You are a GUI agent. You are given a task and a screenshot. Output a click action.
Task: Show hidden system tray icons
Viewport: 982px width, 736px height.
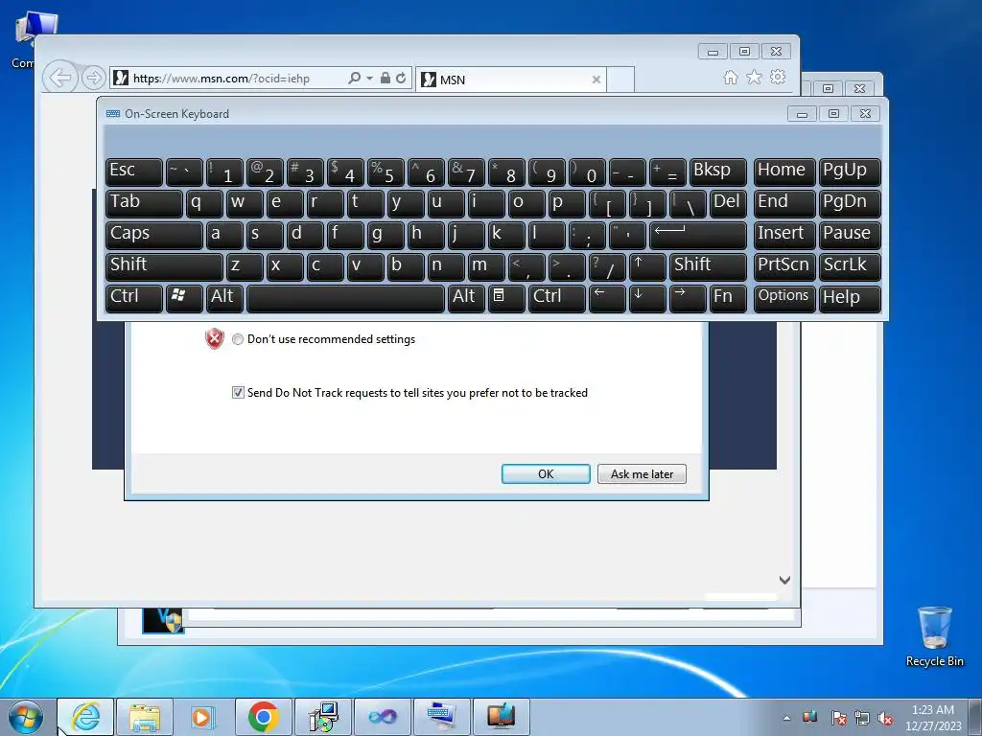786,718
